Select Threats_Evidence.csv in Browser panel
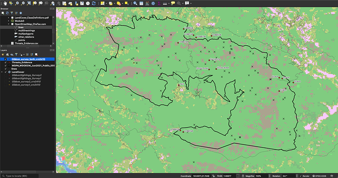The image size is (338, 178). click(x=26, y=43)
